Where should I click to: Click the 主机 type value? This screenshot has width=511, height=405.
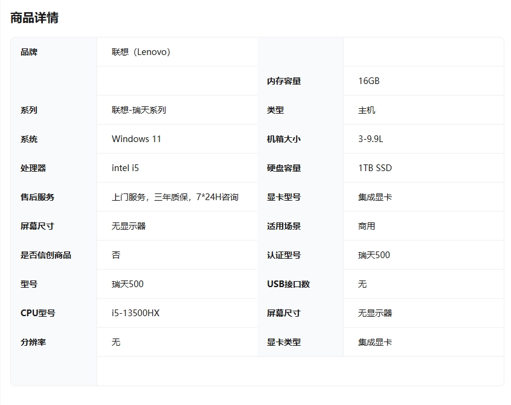click(x=367, y=110)
